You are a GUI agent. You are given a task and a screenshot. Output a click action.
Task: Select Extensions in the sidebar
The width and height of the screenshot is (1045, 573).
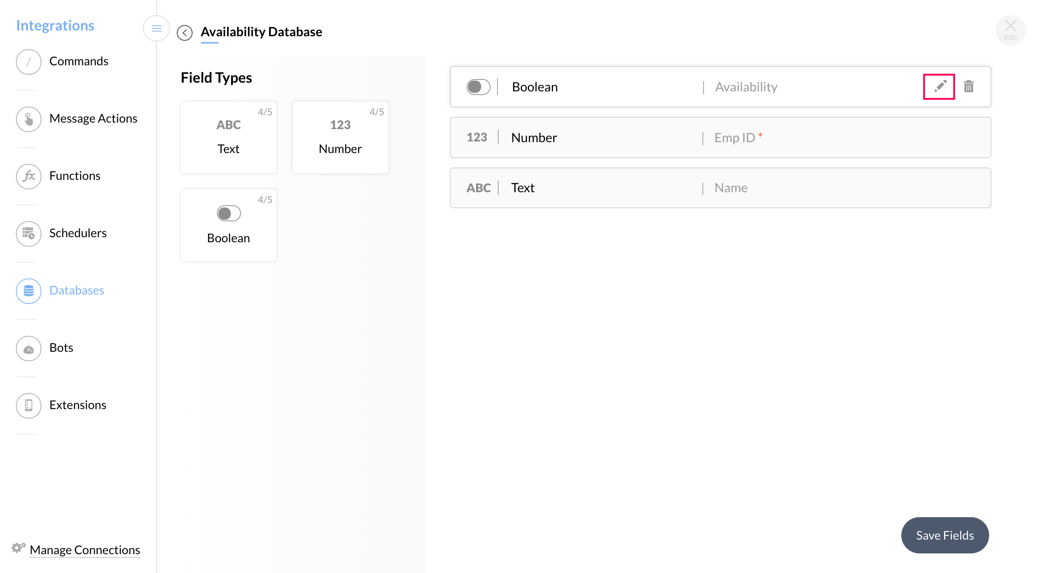pyautogui.click(x=78, y=405)
